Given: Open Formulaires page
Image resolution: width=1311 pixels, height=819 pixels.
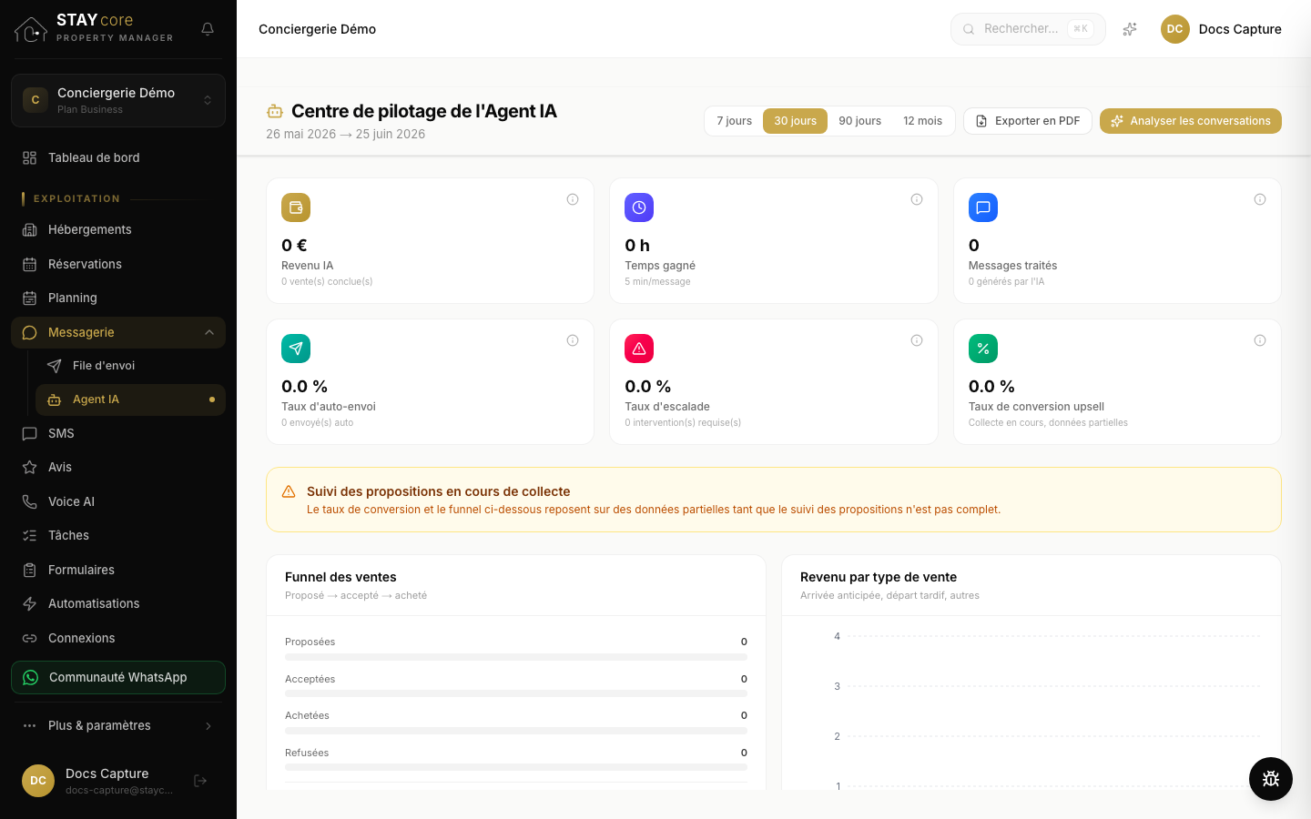Looking at the screenshot, I should point(118,570).
